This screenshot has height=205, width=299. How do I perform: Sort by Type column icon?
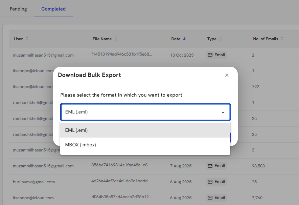[x=221, y=39]
